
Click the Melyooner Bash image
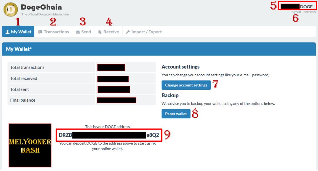pos(30,145)
